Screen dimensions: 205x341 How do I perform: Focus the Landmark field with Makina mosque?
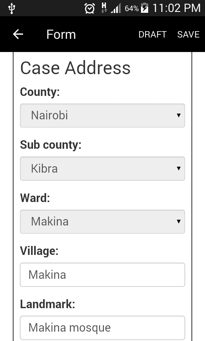coord(102,328)
